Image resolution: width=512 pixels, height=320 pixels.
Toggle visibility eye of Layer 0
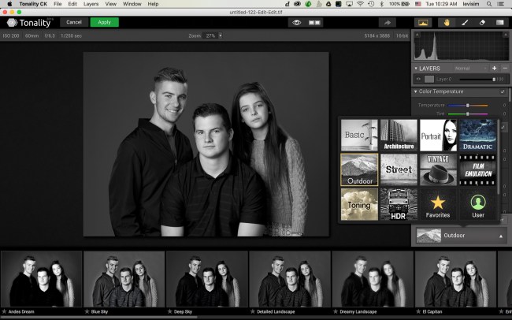(418, 79)
